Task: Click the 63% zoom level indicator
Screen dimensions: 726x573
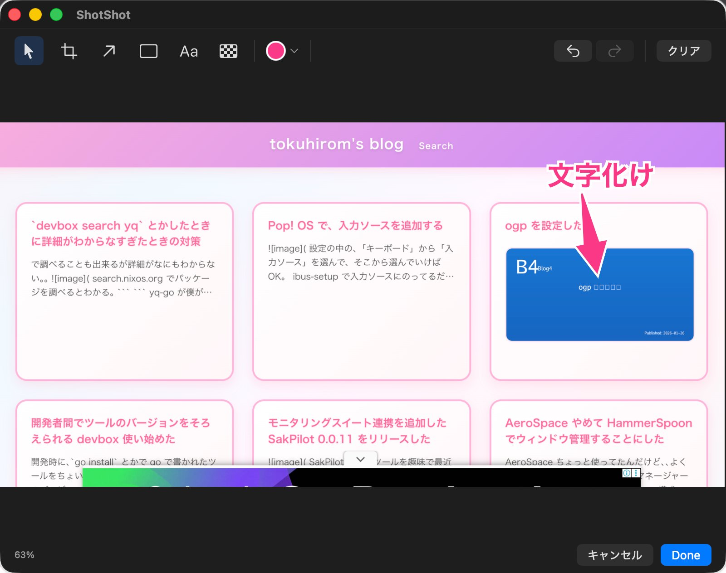Action: pyautogui.click(x=25, y=555)
